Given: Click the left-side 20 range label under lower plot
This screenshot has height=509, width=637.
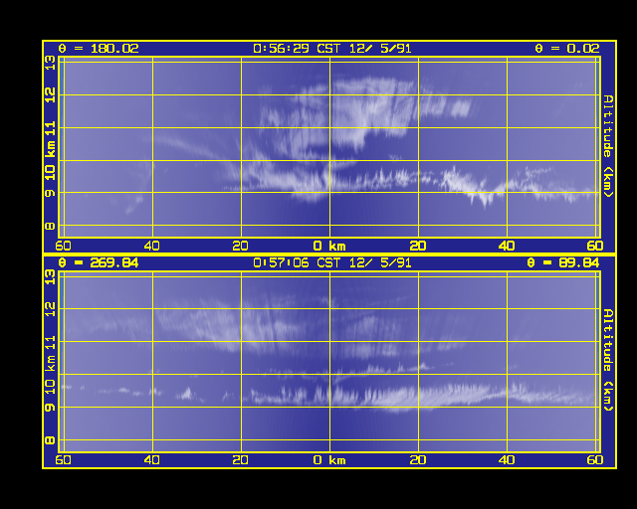Looking at the screenshot, I should [241, 460].
